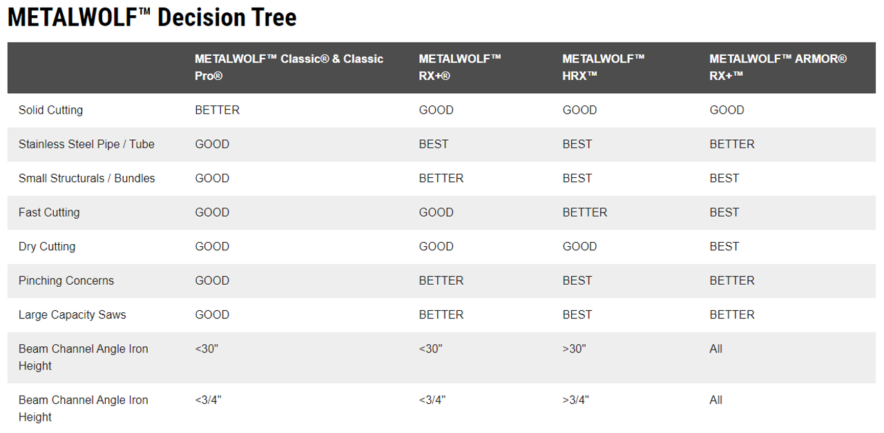Click <3/4" under the Classic & Classic Pro column
This screenshot has width=884, height=433.
point(209,400)
